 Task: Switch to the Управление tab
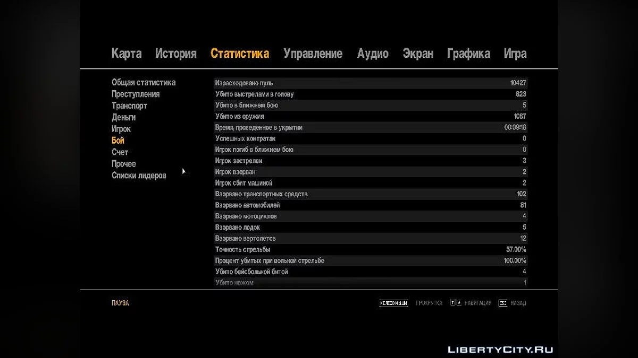click(x=313, y=53)
